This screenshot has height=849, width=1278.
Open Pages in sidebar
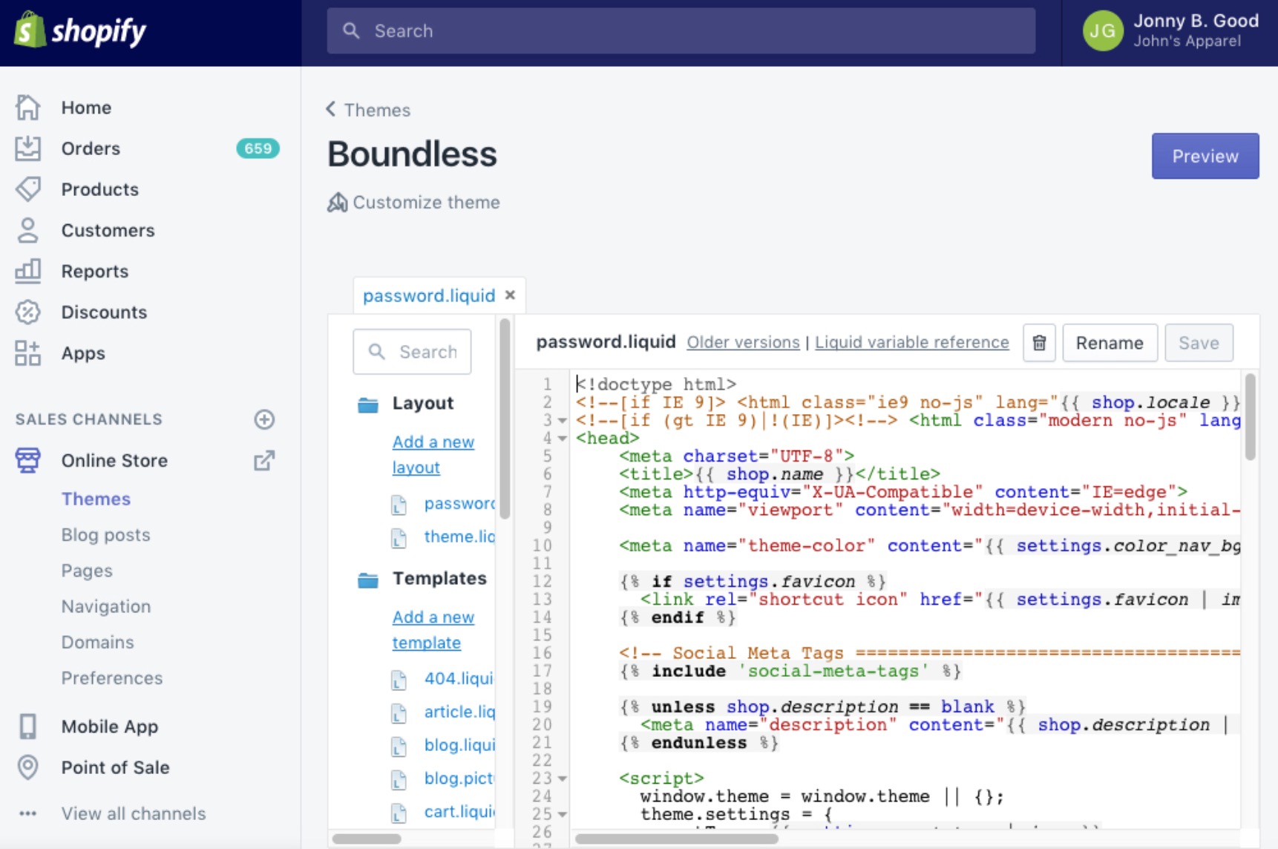87,571
